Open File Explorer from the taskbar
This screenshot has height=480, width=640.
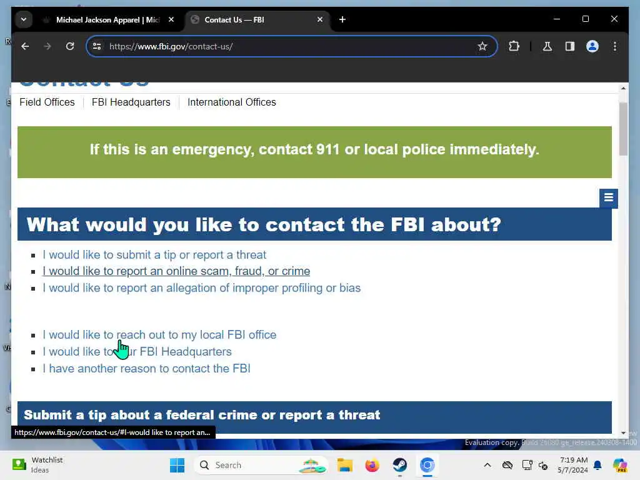point(345,465)
